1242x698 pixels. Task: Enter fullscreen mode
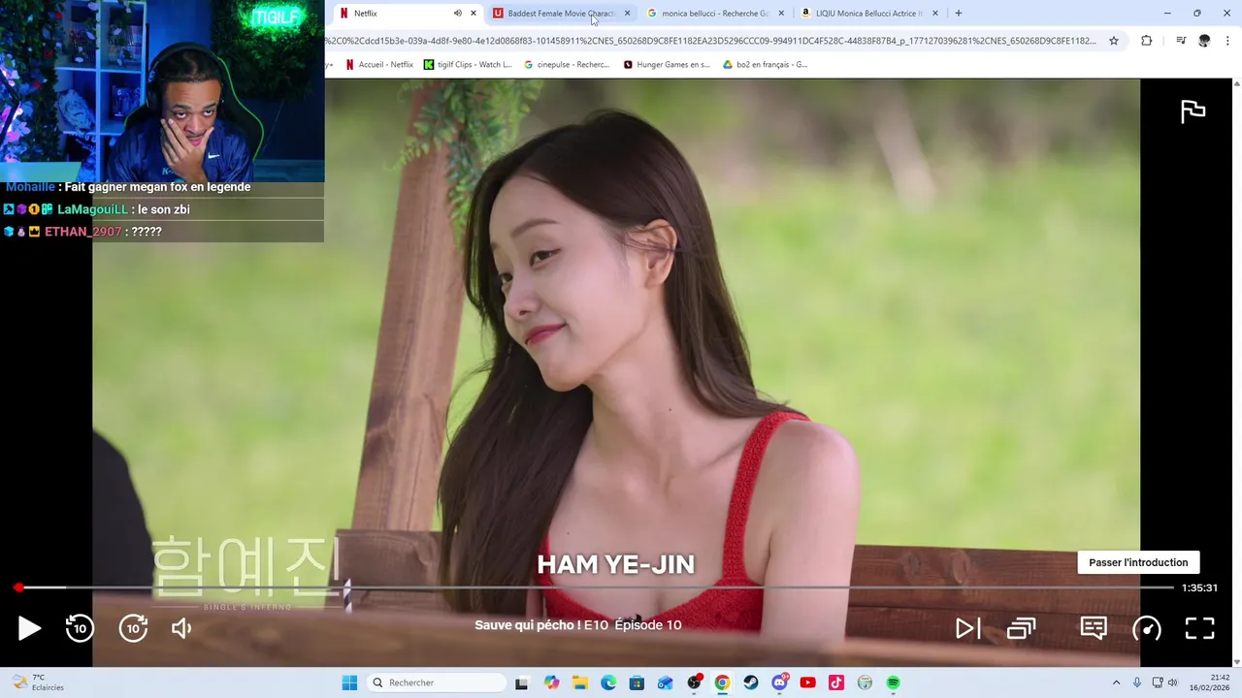1200,628
